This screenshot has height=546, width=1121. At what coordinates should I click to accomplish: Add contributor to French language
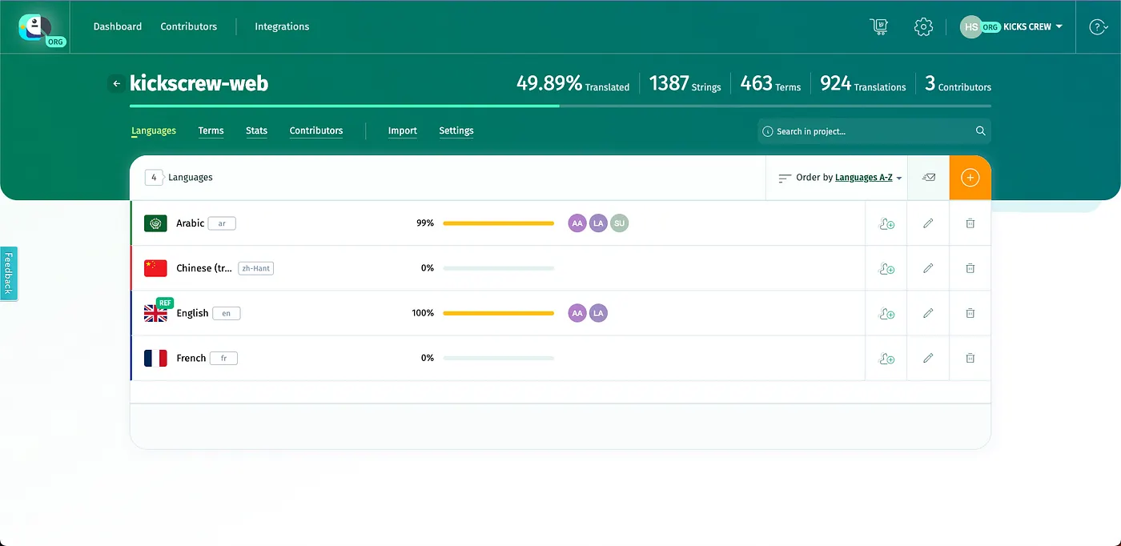(886, 358)
